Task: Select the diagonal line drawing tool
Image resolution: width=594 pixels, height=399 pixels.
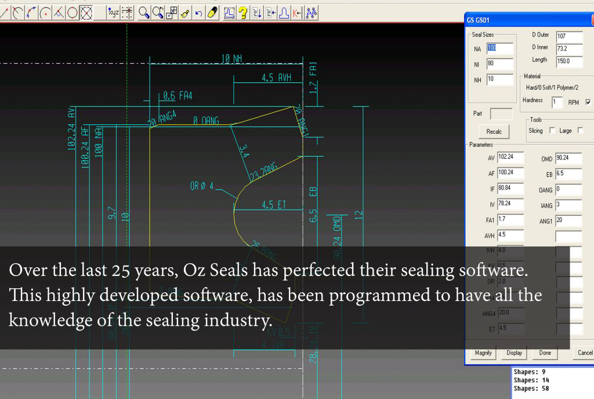Action: (x=5, y=13)
